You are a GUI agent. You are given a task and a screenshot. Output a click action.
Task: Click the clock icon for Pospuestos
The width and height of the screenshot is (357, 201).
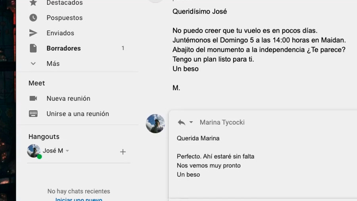(33, 17)
